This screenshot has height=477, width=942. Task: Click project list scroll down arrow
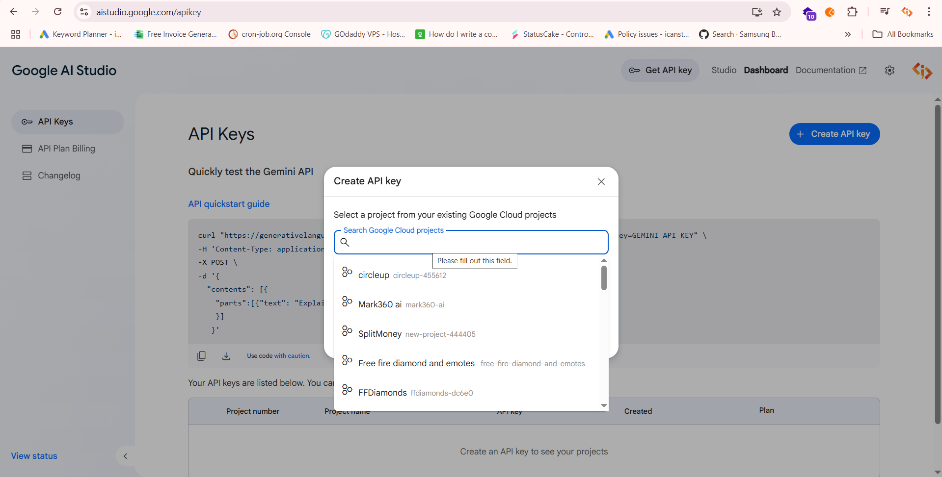604,405
